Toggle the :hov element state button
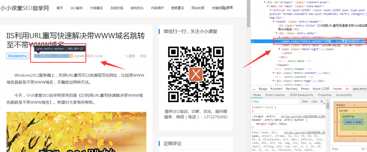The width and height of the screenshot is (367, 152). 305,101
